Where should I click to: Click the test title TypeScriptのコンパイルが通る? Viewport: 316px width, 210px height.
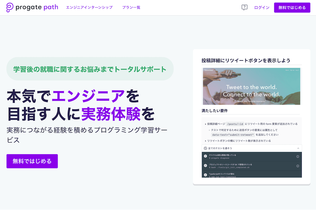point(222,174)
